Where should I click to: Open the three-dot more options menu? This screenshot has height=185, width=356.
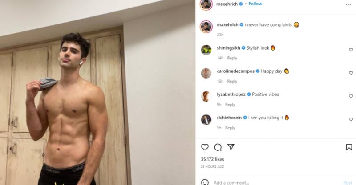click(348, 4)
